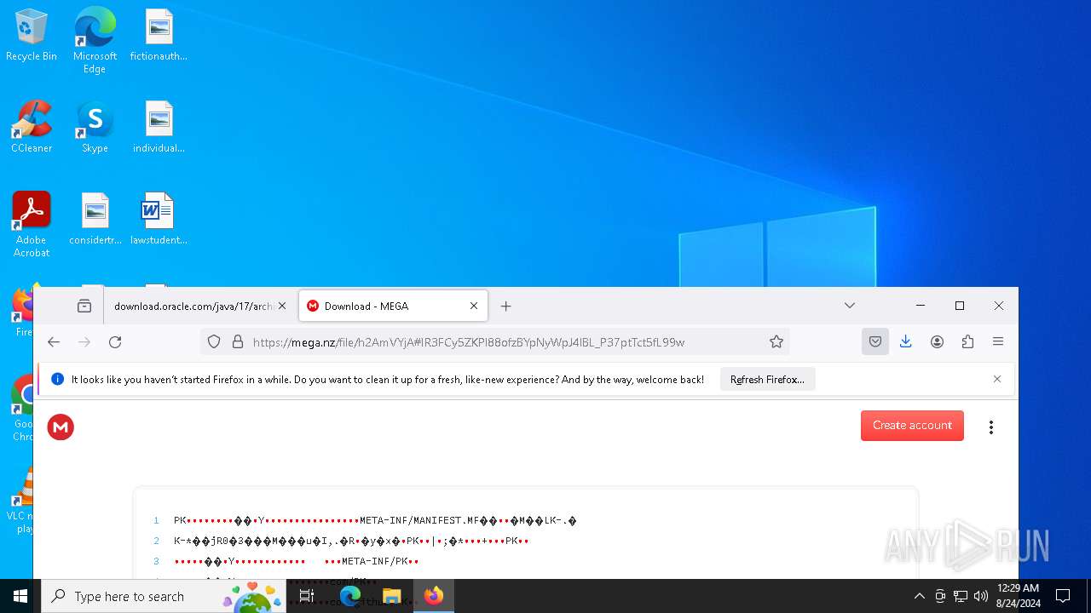Close the Download - MEGA tab
This screenshot has width=1091, height=613.
pos(474,306)
